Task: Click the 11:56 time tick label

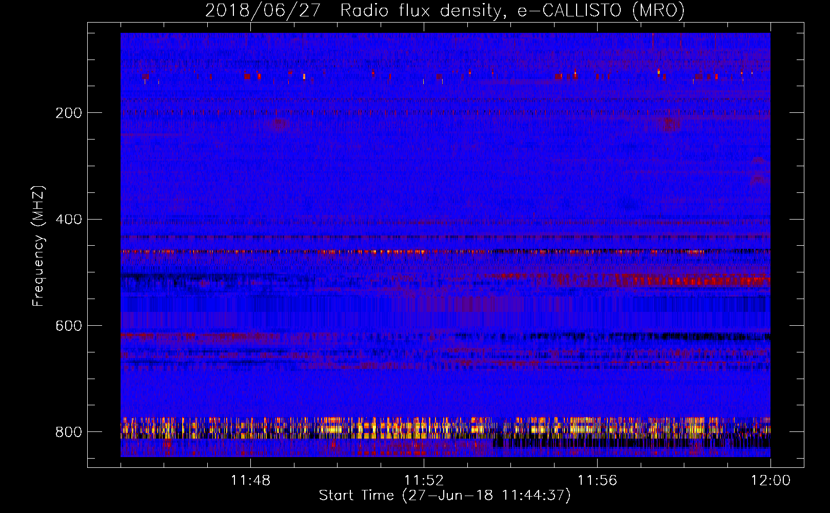Action: (597, 481)
